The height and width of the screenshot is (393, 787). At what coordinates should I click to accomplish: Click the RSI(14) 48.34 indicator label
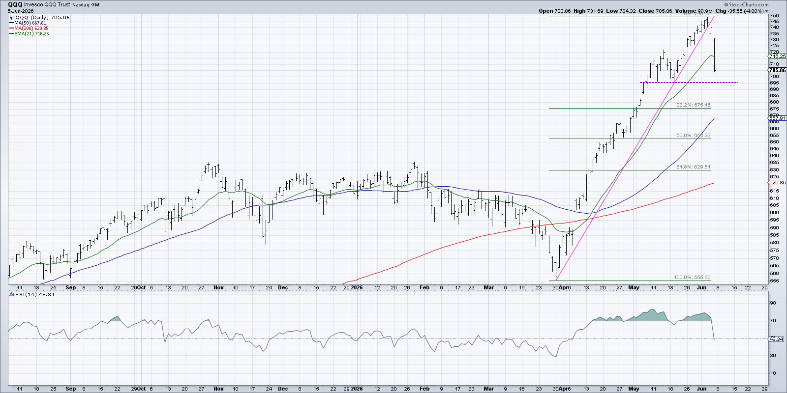coord(34,295)
